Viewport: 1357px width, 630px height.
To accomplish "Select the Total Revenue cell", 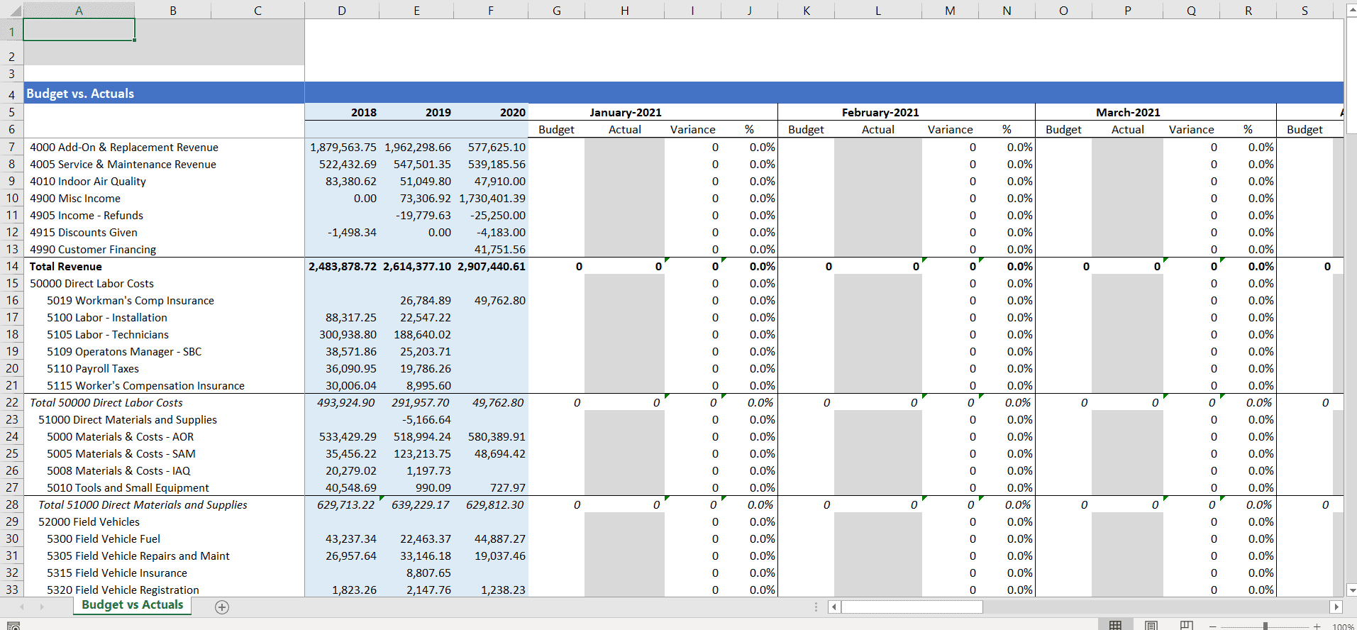I will click(66, 267).
